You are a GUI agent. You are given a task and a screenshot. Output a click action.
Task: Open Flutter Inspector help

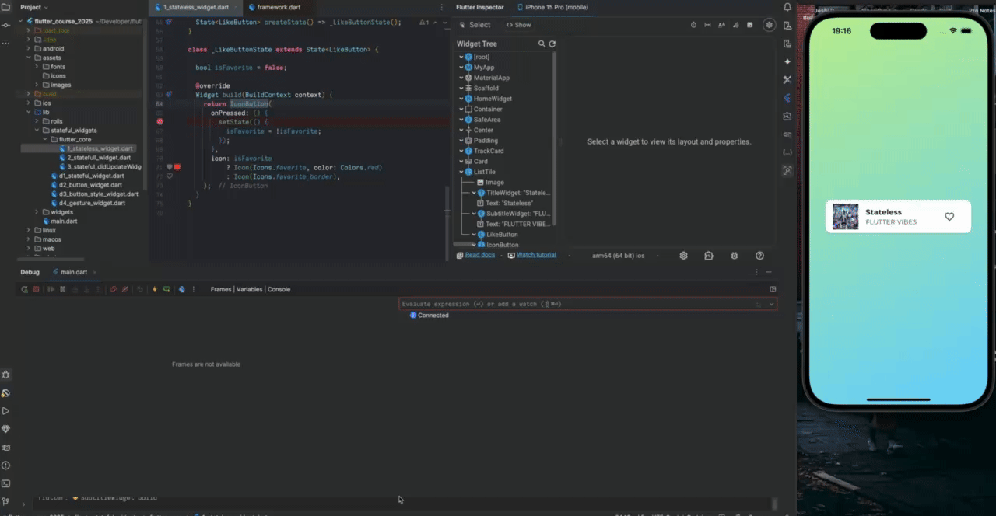pos(759,255)
